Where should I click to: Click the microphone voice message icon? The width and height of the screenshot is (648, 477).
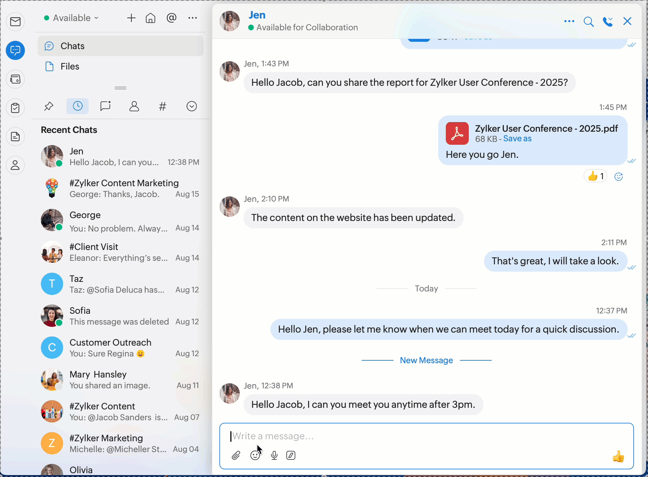[x=274, y=455]
